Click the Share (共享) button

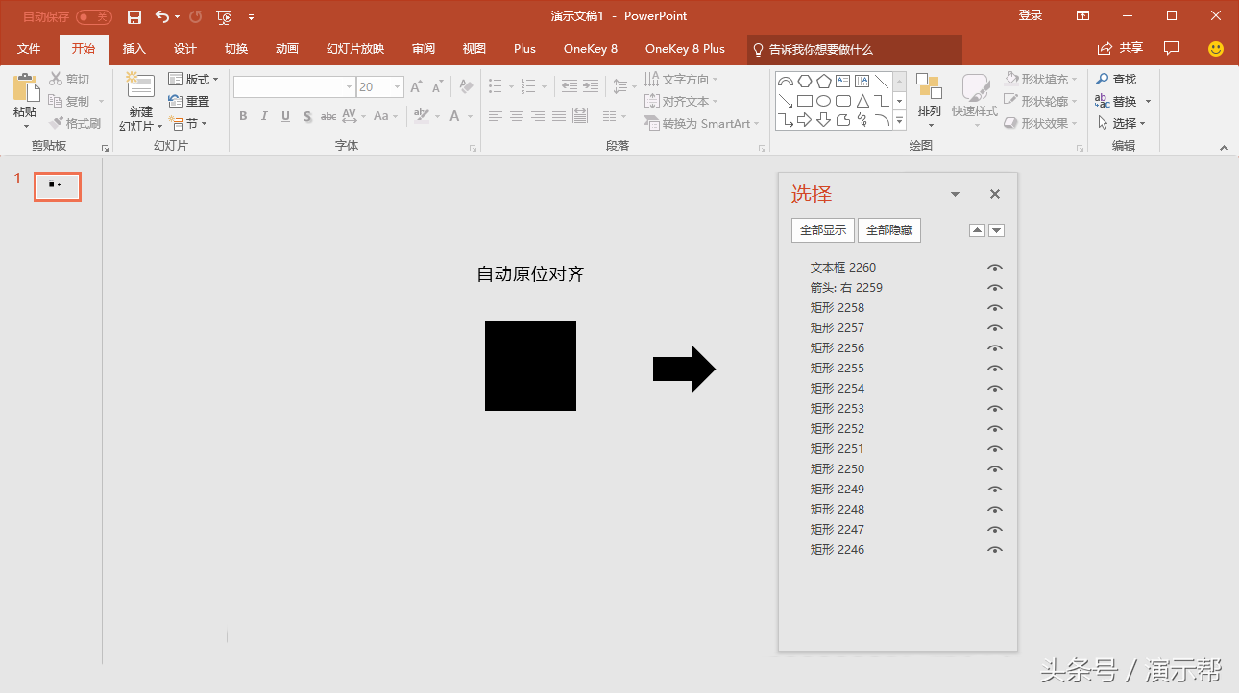[1120, 48]
